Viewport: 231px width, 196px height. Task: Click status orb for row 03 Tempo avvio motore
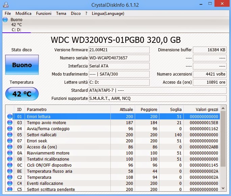pos(10,122)
